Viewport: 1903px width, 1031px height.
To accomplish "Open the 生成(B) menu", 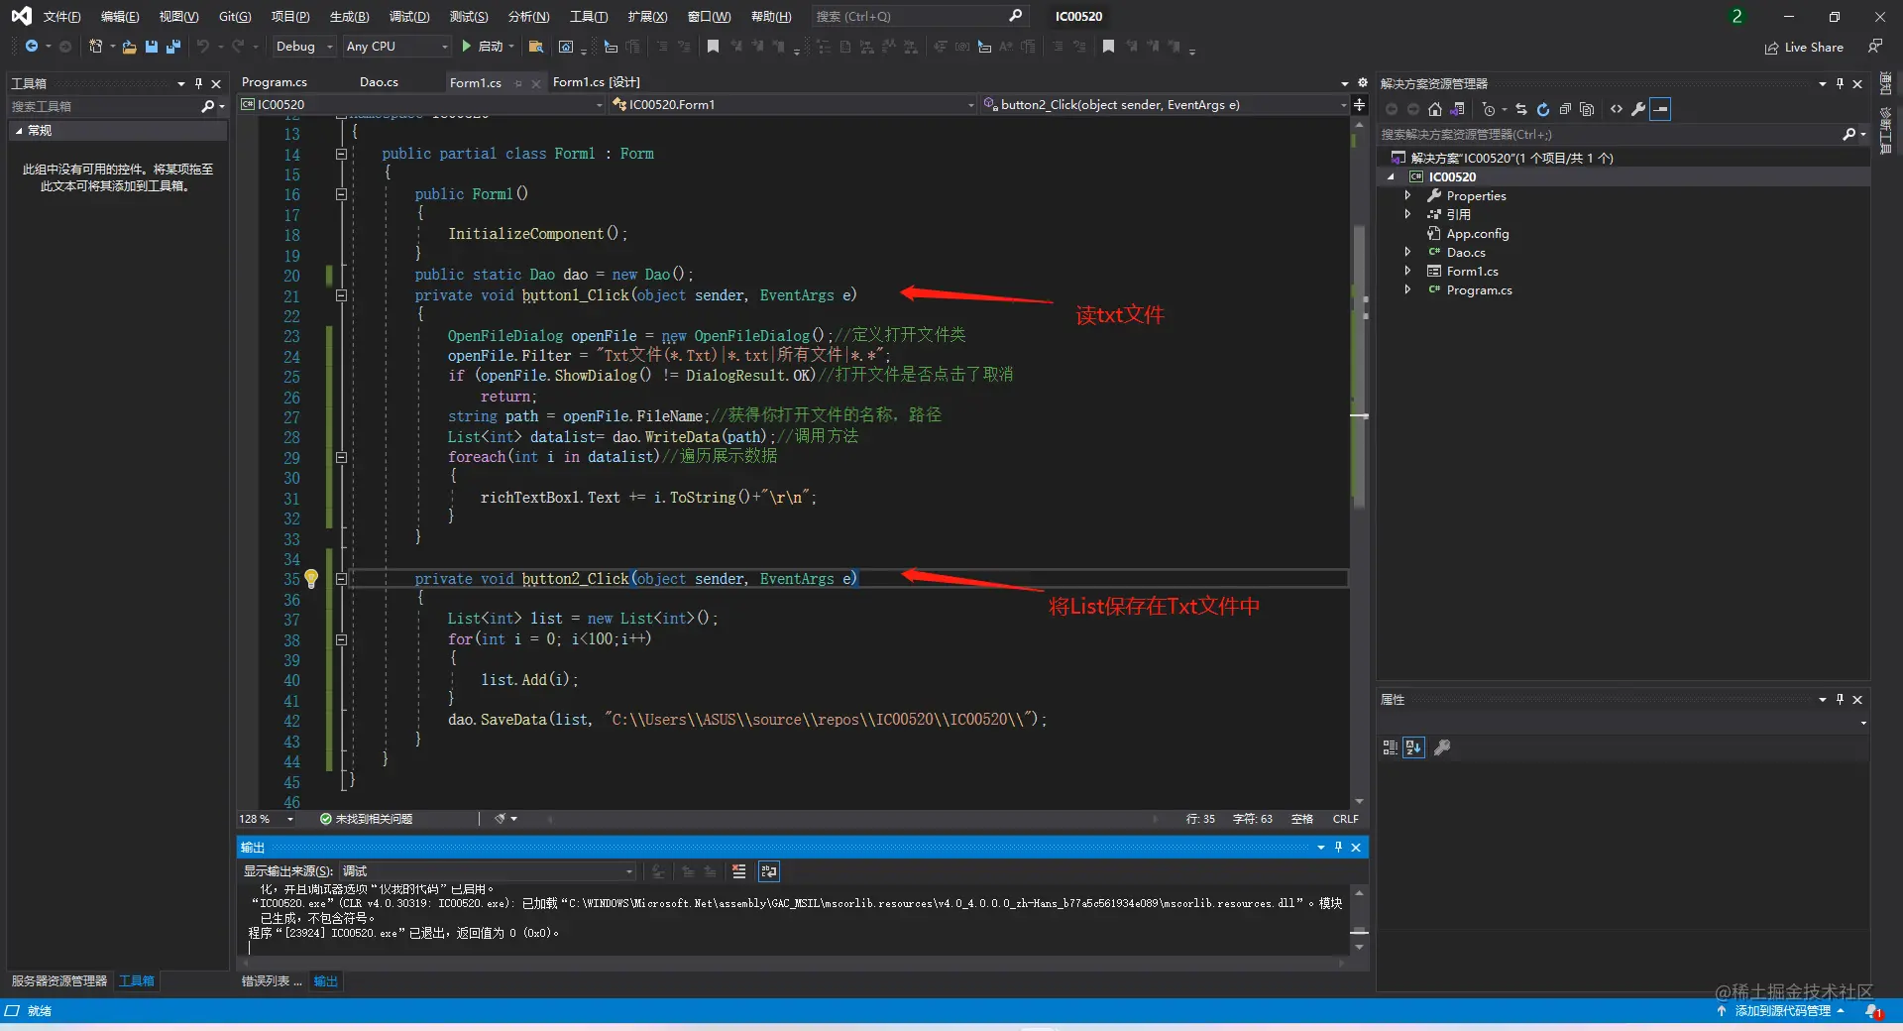I will coord(349,16).
